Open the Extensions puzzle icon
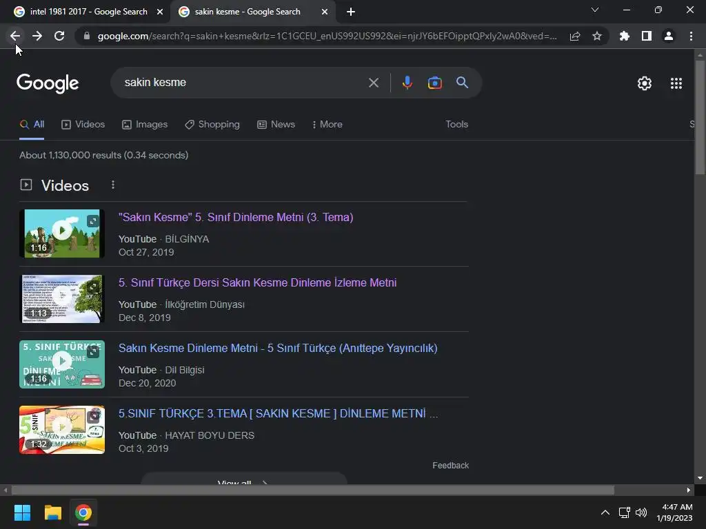Image resolution: width=706 pixels, height=529 pixels. (x=625, y=36)
